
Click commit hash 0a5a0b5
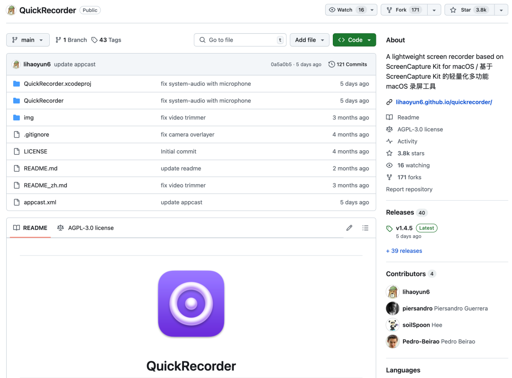coord(281,65)
